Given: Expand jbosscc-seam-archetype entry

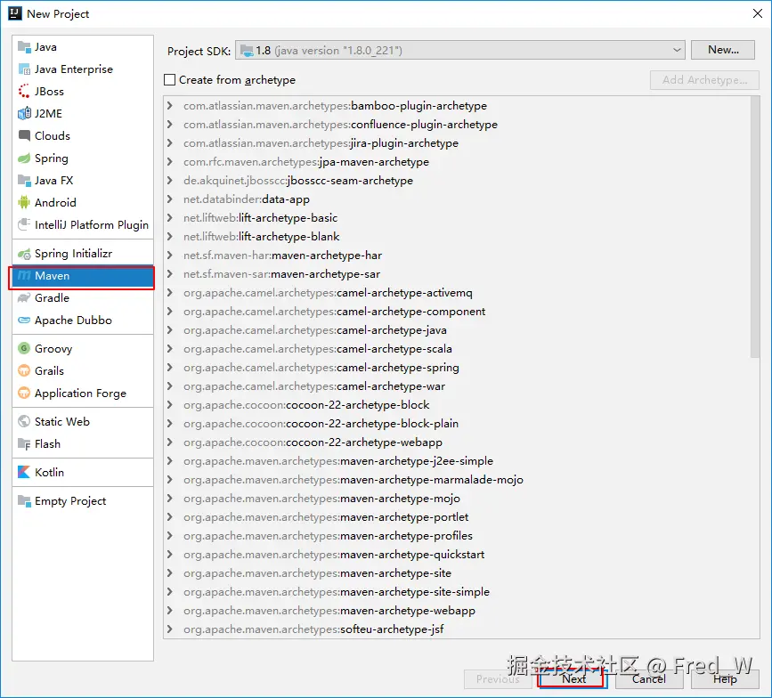Looking at the screenshot, I should click(x=170, y=180).
